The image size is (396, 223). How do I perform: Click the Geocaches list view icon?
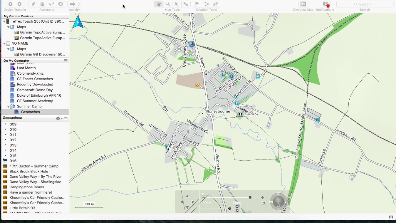[x=66, y=118]
